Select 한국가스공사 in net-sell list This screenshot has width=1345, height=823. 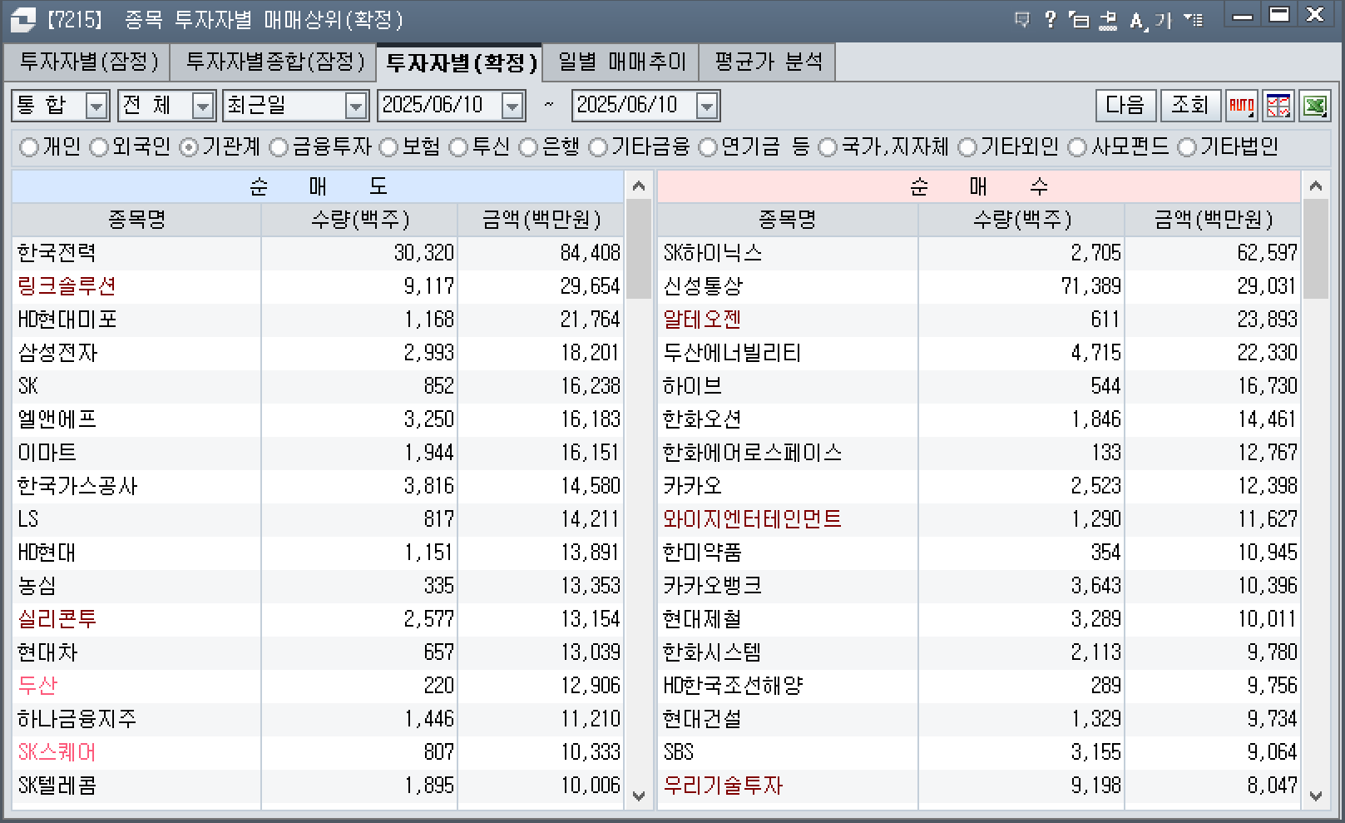[318, 486]
